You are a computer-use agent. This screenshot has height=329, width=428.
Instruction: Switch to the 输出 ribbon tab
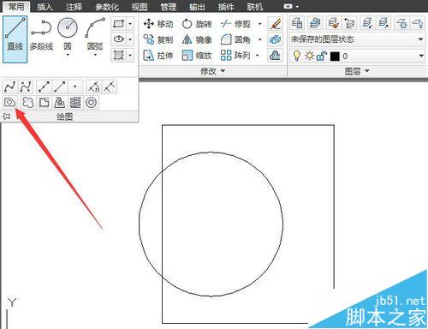point(197,7)
